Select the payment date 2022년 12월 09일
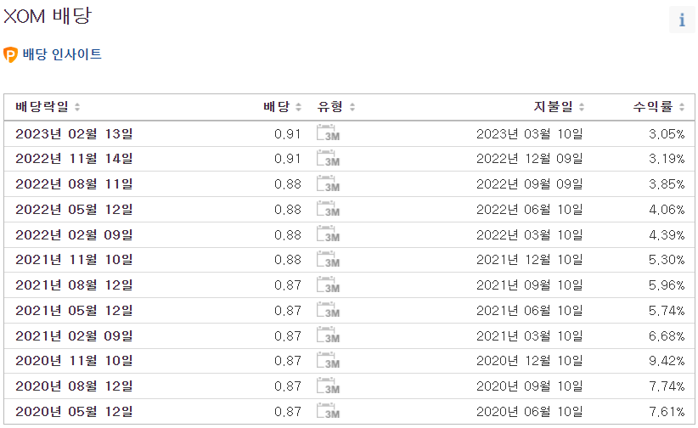Image resolution: width=698 pixels, height=428 pixels. (x=529, y=159)
